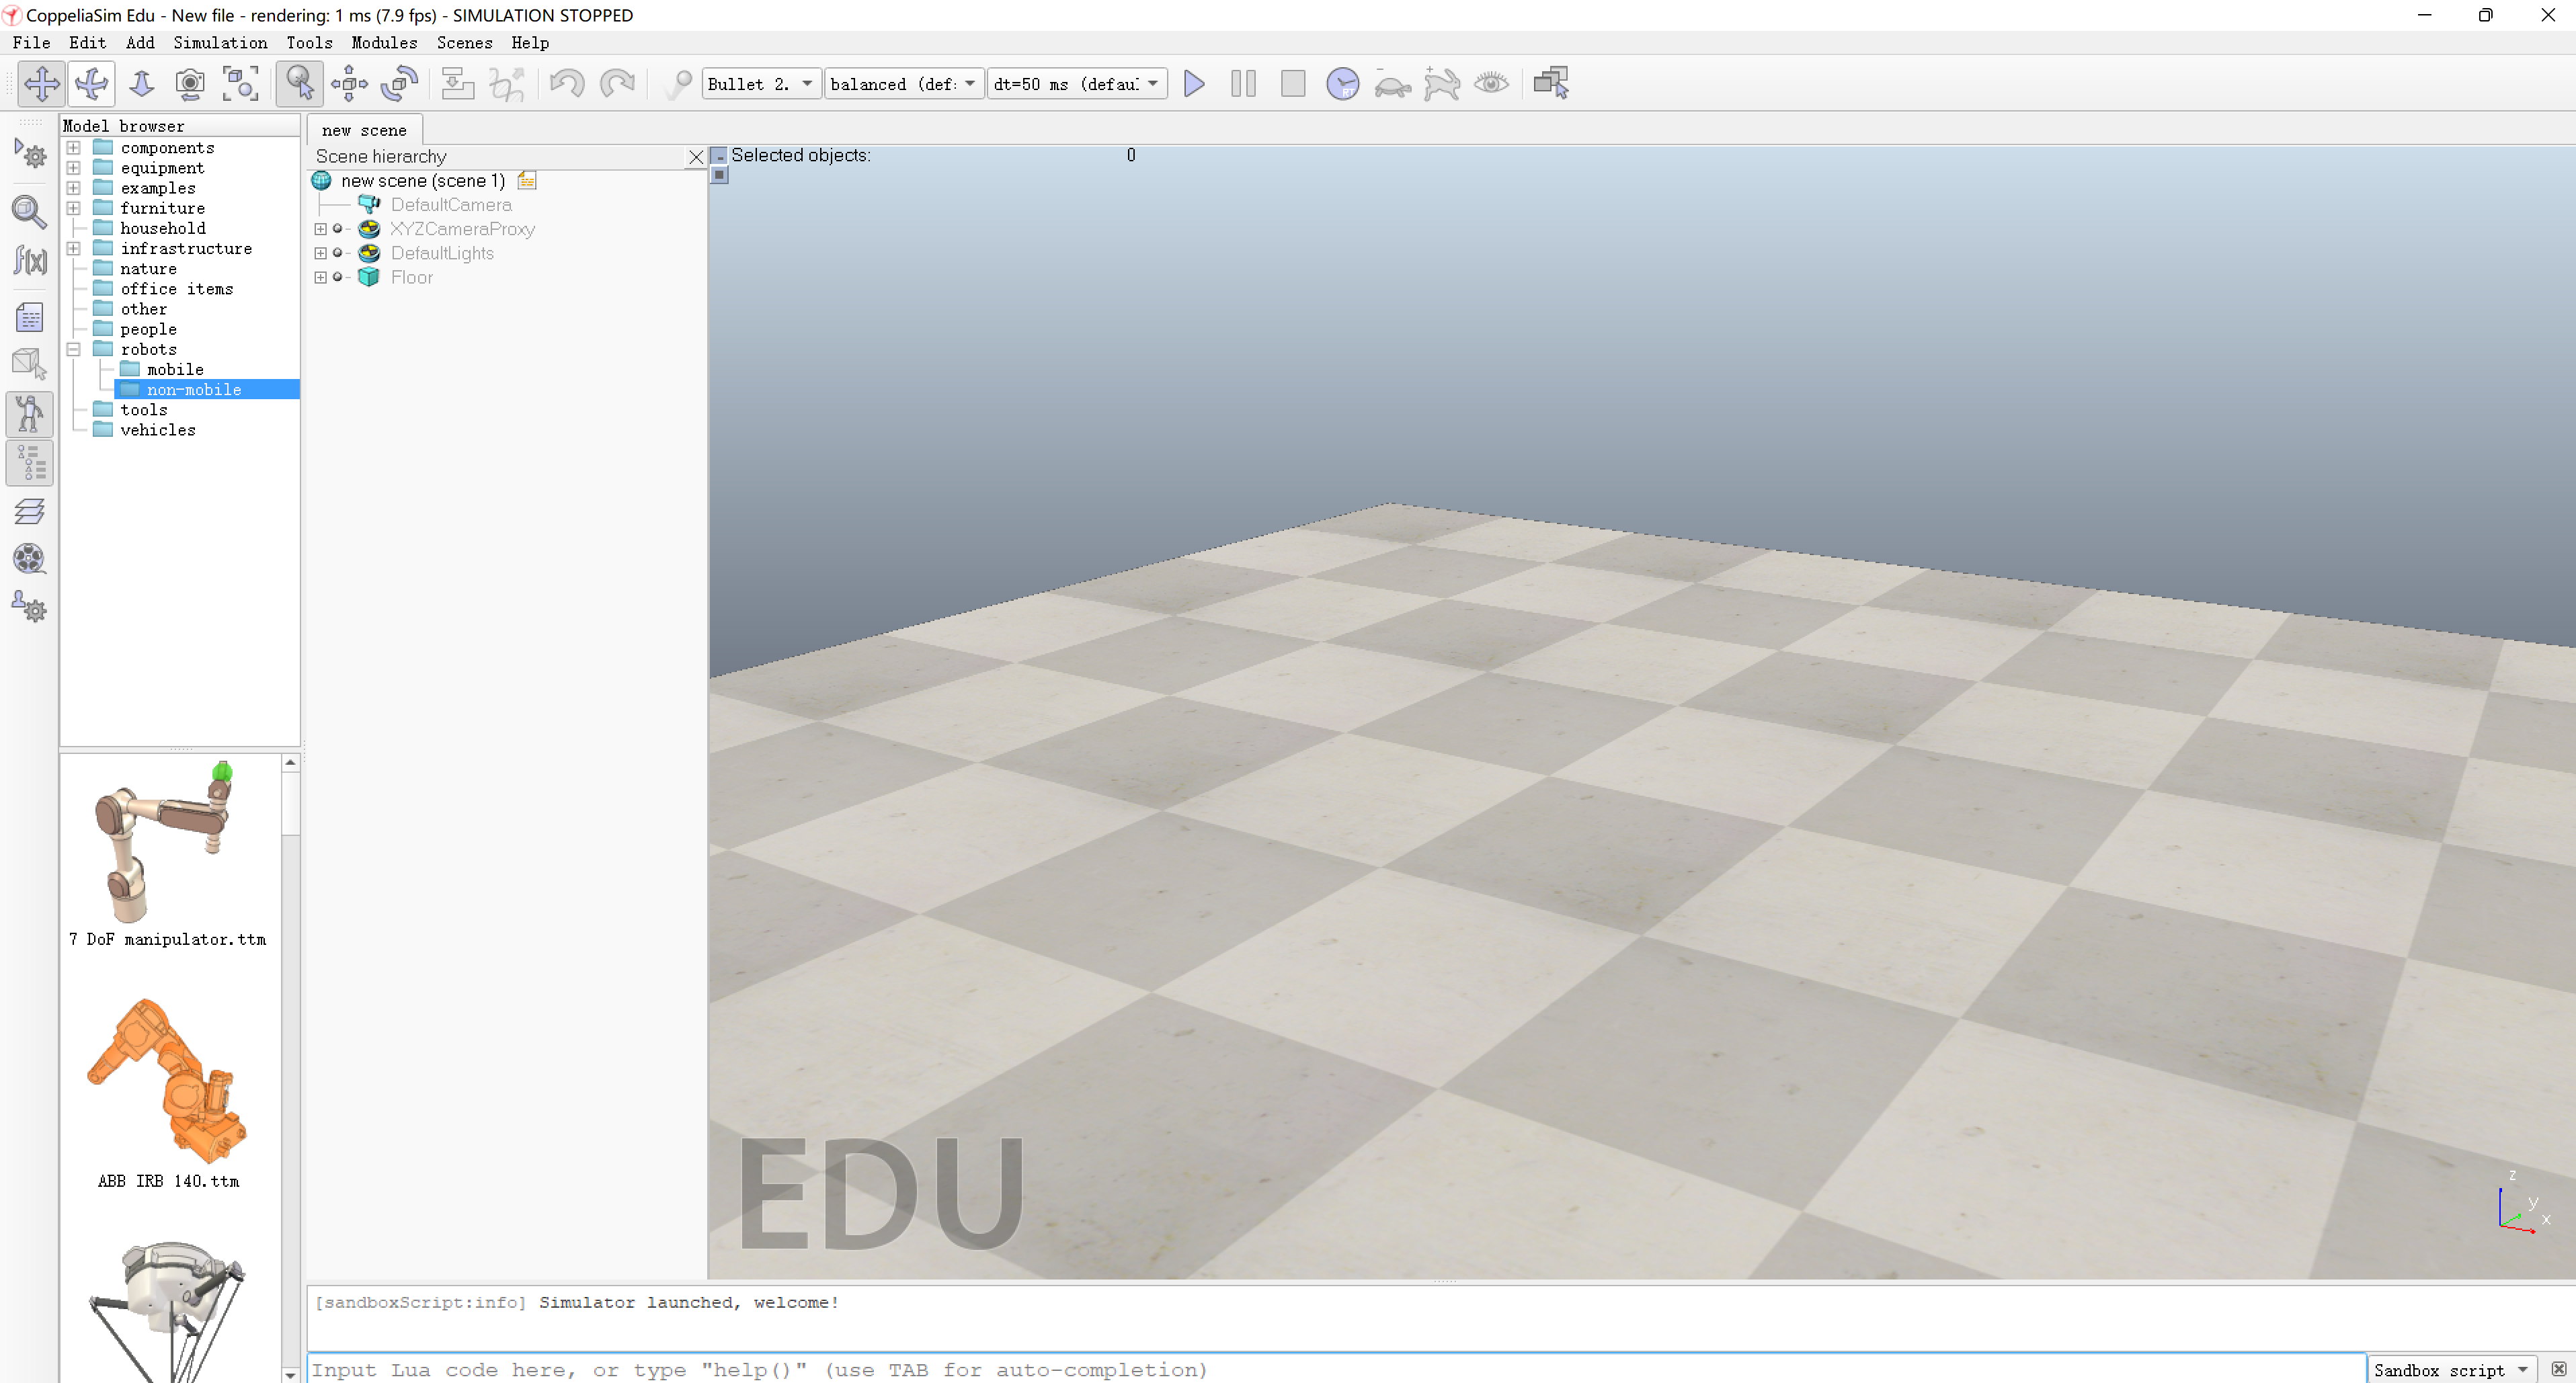Start the simulation with play button
This screenshot has width=2576, height=1383.
click(x=1193, y=84)
